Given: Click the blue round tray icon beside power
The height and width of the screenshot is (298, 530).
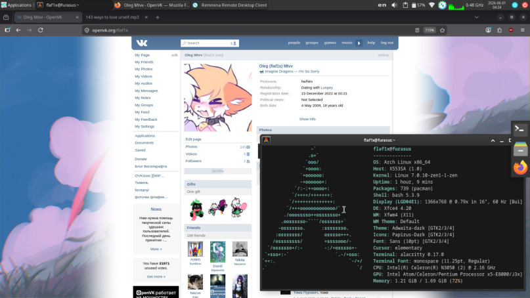Looking at the screenshot, I should coord(515,5).
